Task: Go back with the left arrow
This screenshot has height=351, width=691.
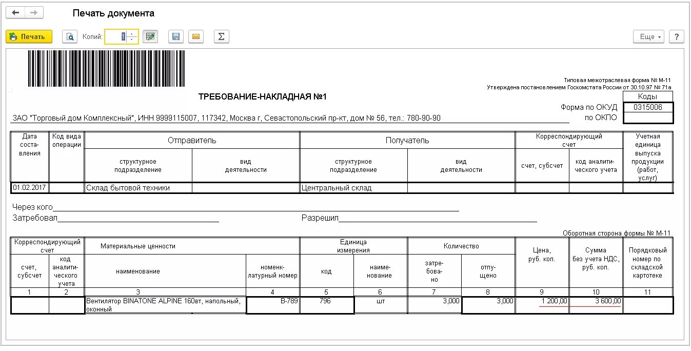Action: [x=15, y=13]
